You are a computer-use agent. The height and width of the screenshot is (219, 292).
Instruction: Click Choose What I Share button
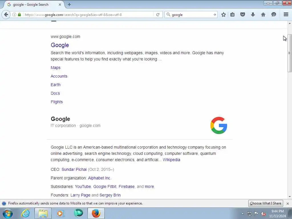[x=265, y=203]
